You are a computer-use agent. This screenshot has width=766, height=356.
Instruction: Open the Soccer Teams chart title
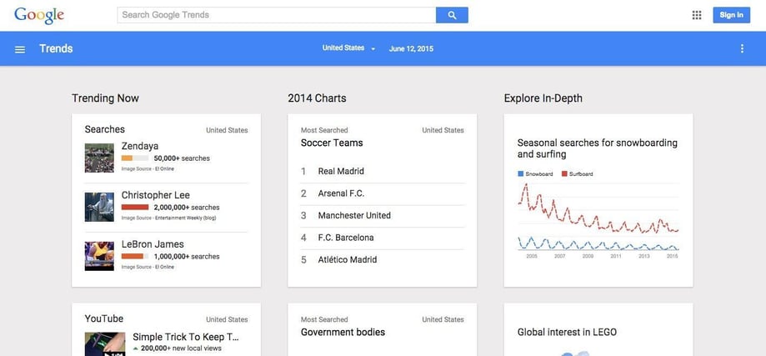pos(332,143)
